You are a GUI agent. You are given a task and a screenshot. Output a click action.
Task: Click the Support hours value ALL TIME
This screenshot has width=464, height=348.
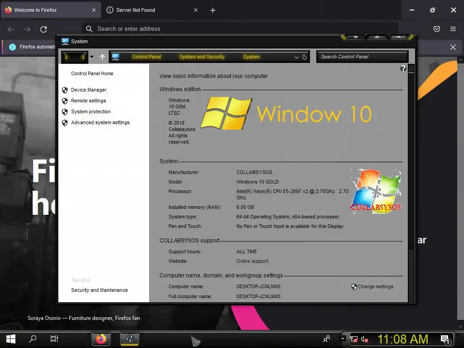(246, 251)
